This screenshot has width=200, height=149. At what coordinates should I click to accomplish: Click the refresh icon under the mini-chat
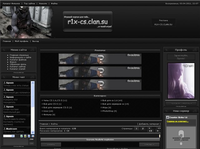pos(22,136)
